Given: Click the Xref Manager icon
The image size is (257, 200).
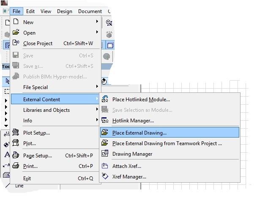Looking at the screenshot, I should (x=105, y=177).
